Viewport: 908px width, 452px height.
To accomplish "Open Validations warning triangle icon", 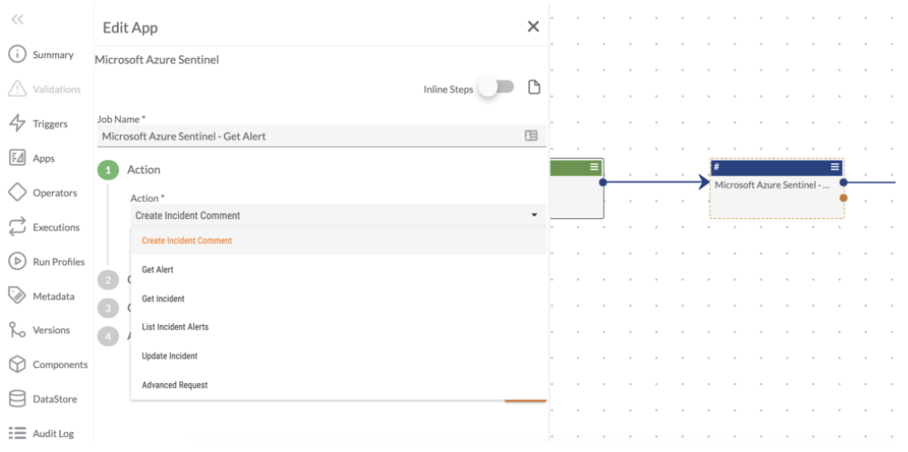I will [x=17, y=89].
